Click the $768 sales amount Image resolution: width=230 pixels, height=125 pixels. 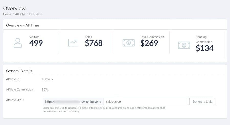[94, 43]
